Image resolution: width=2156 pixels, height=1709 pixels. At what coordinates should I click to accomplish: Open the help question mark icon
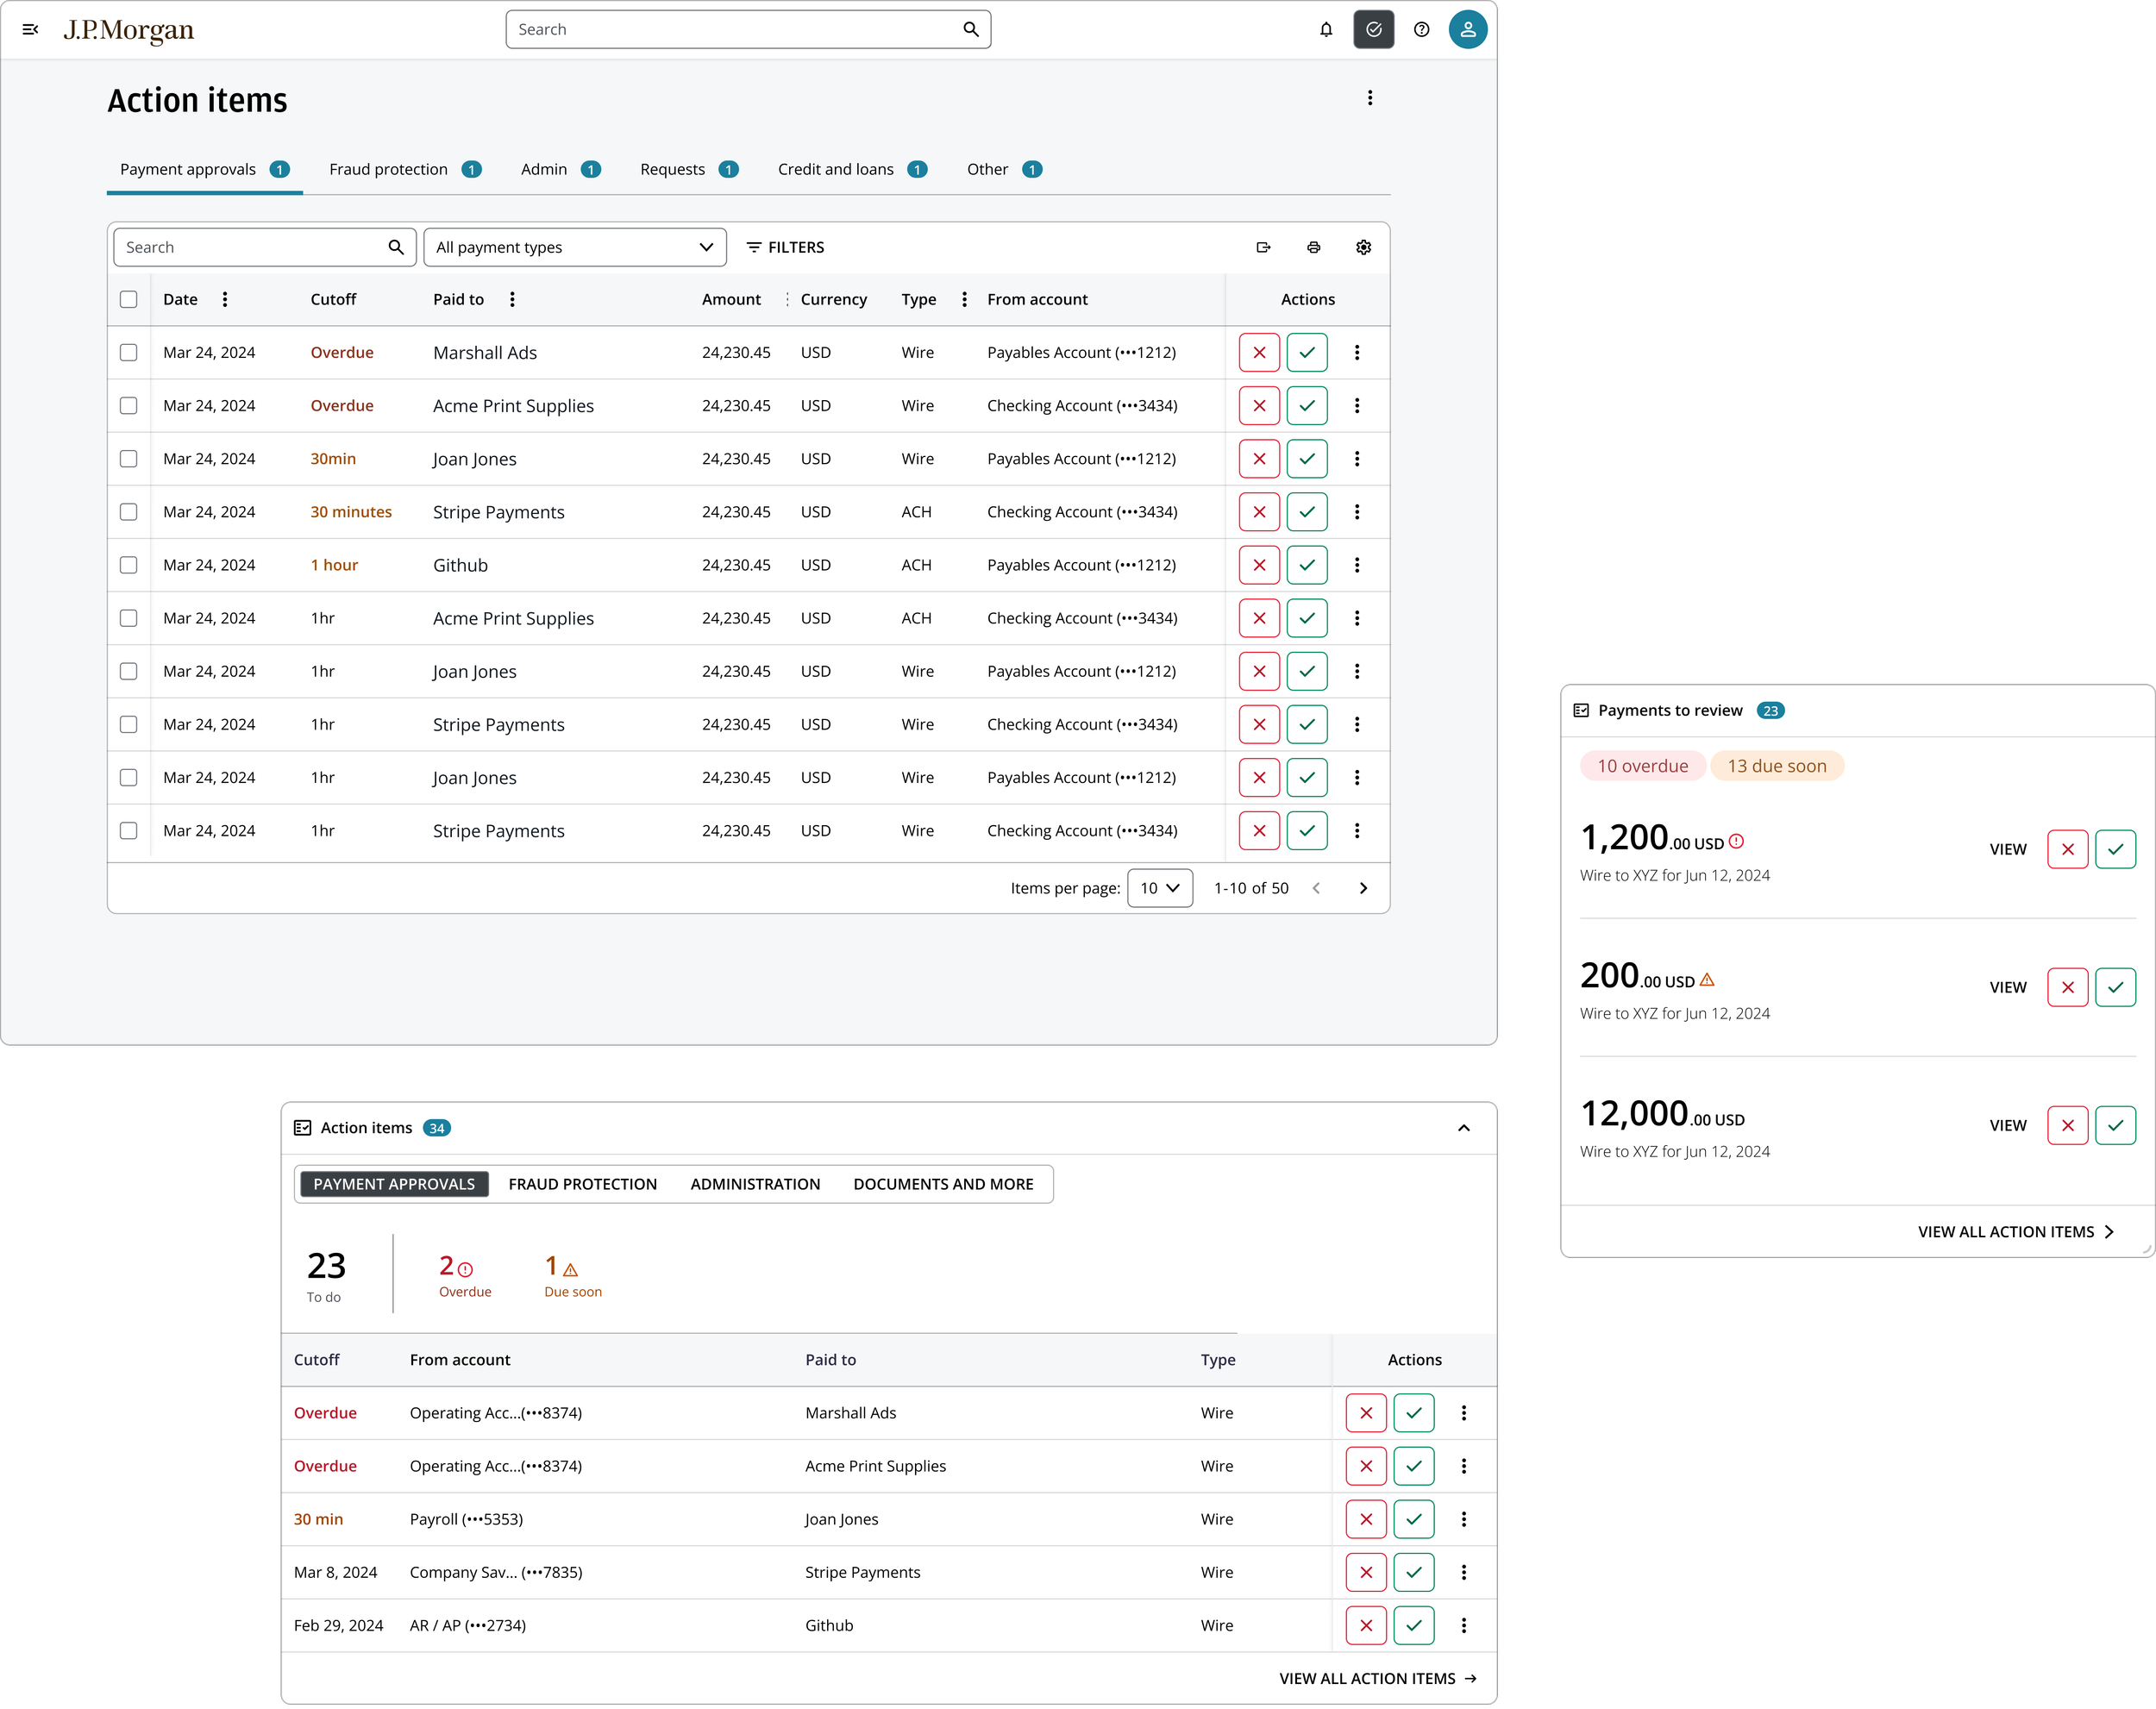pos(1421,30)
